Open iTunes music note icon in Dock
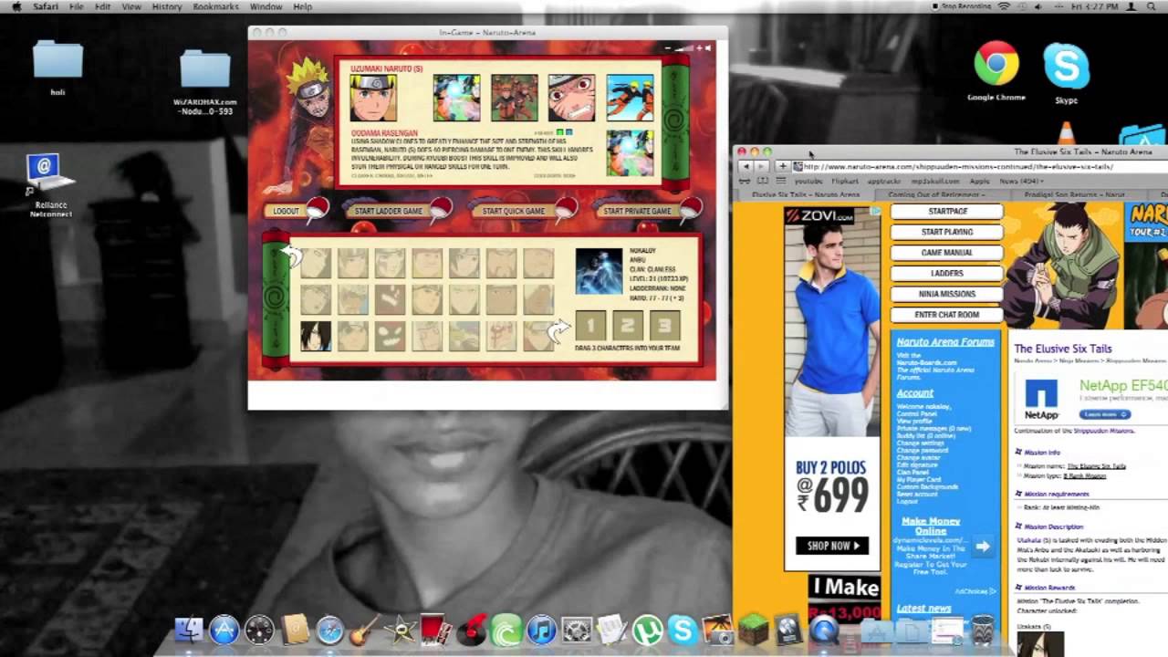Image resolution: width=1168 pixels, height=657 pixels. [541, 630]
